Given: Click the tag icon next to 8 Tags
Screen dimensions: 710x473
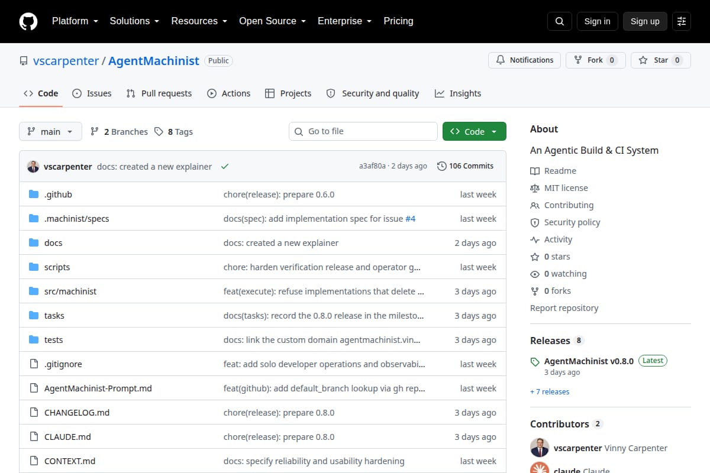Looking at the screenshot, I should click(x=159, y=132).
